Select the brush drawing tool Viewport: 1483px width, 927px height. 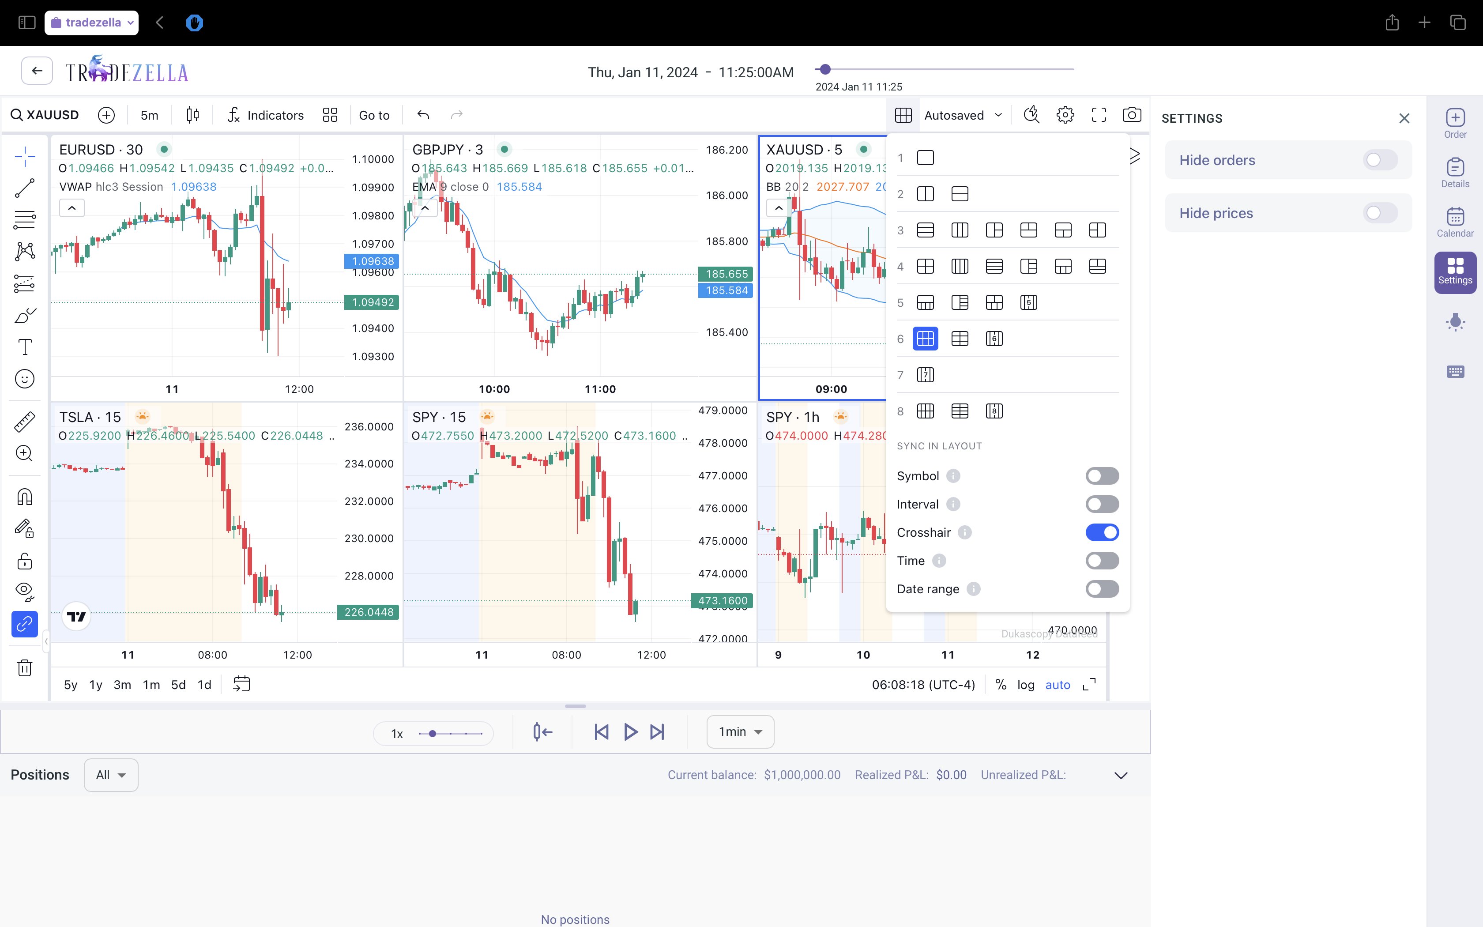25,315
